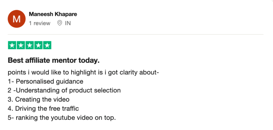Viewport: 273px width, 130px height.
Task: Click the 'ranking the youtube video' line
Action: tap(62, 118)
